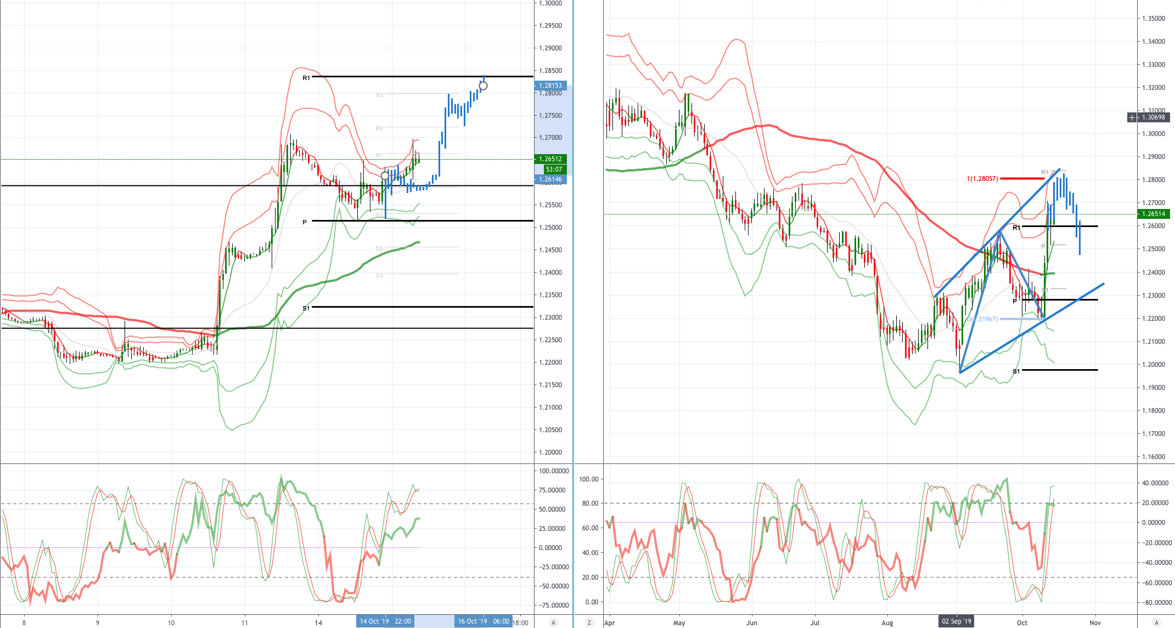The image size is (1175, 628).
Task: Click the '16 Oct '19 06:00' time label
Action: point(484,621)
